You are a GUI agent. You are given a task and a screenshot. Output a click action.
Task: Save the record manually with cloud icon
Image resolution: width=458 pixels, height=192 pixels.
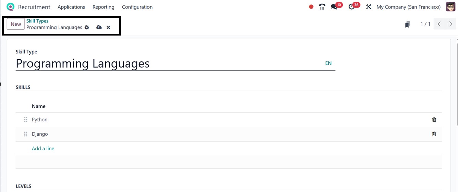[99, 27]
